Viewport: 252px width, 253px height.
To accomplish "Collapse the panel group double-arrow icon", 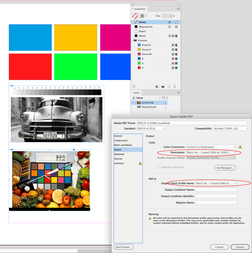I will tap(178, 5).
